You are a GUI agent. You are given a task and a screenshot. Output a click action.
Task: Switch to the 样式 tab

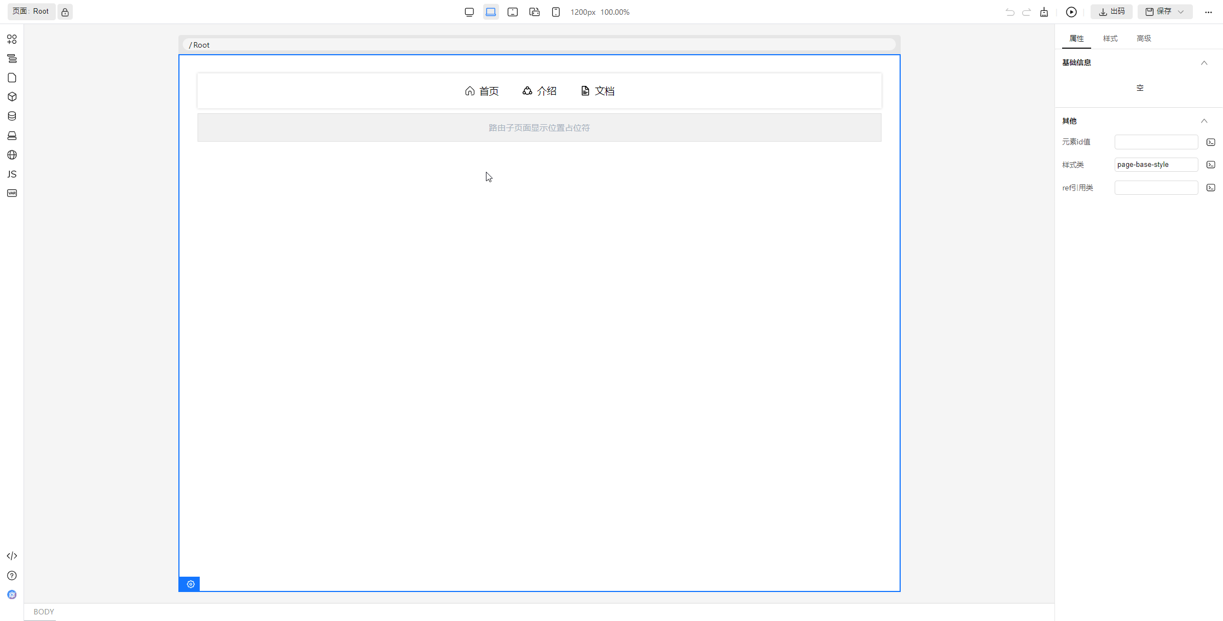click(x=1110, y=38)
